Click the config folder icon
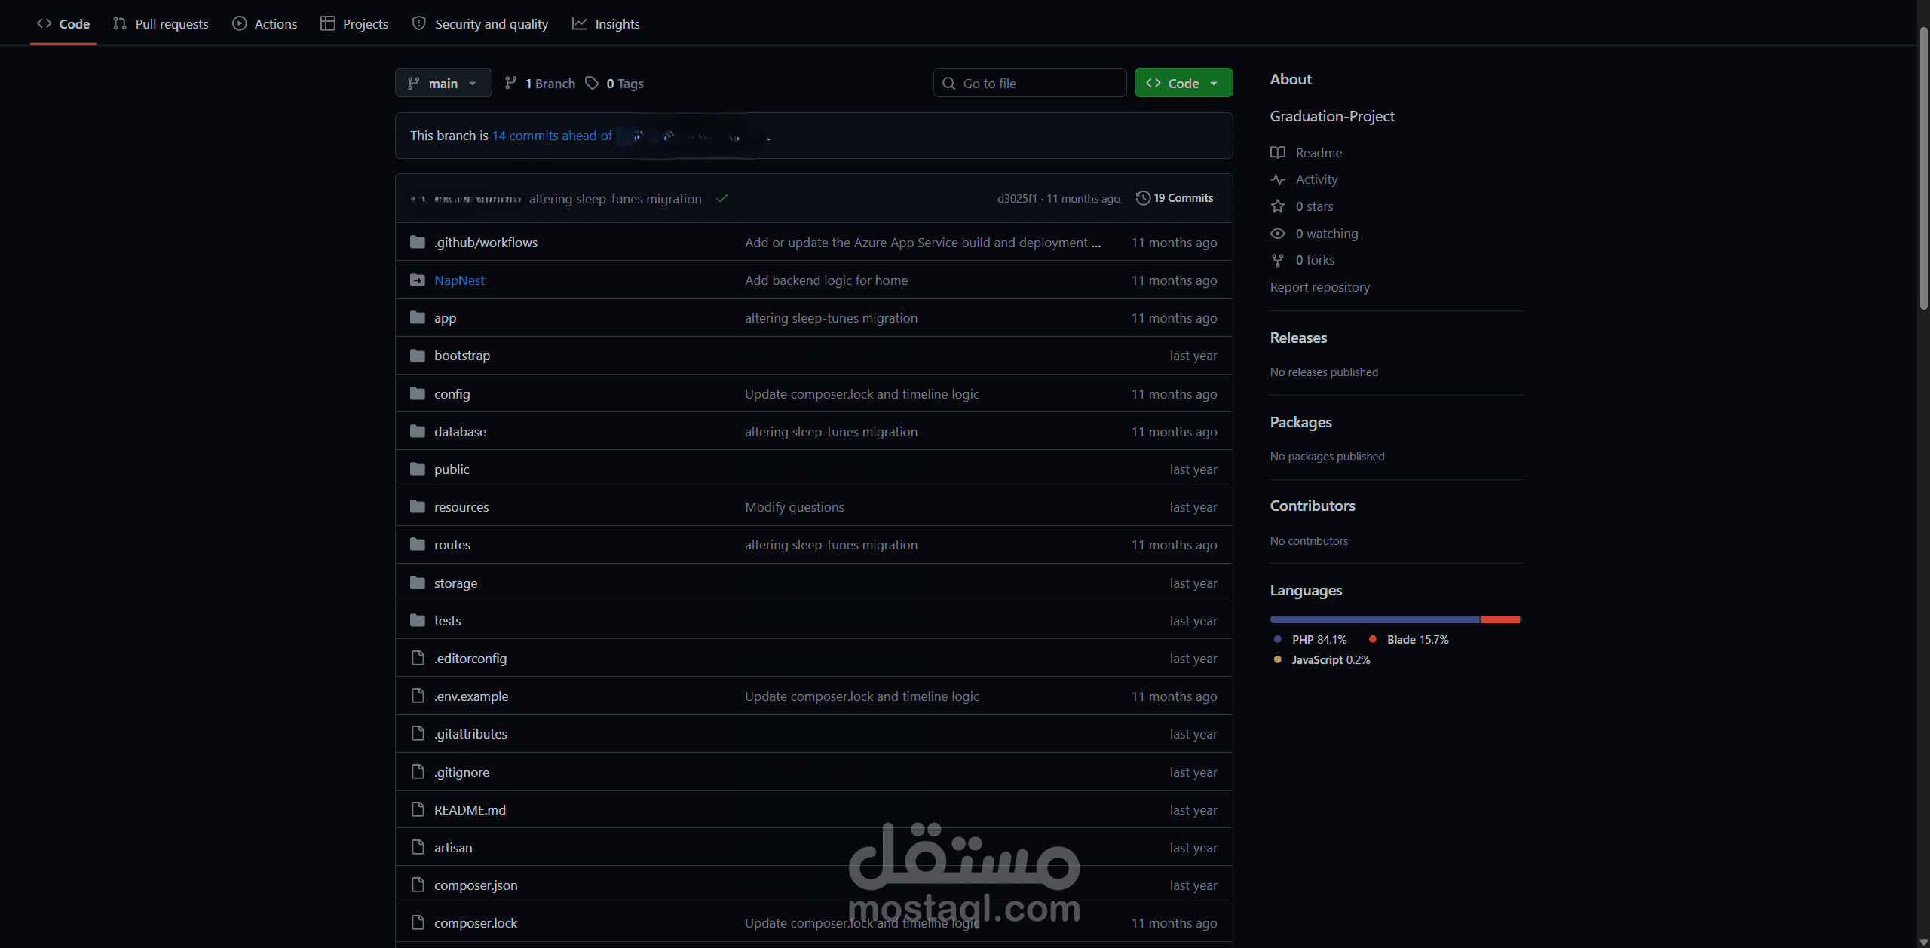1930x948 pixels. (417, 393)
